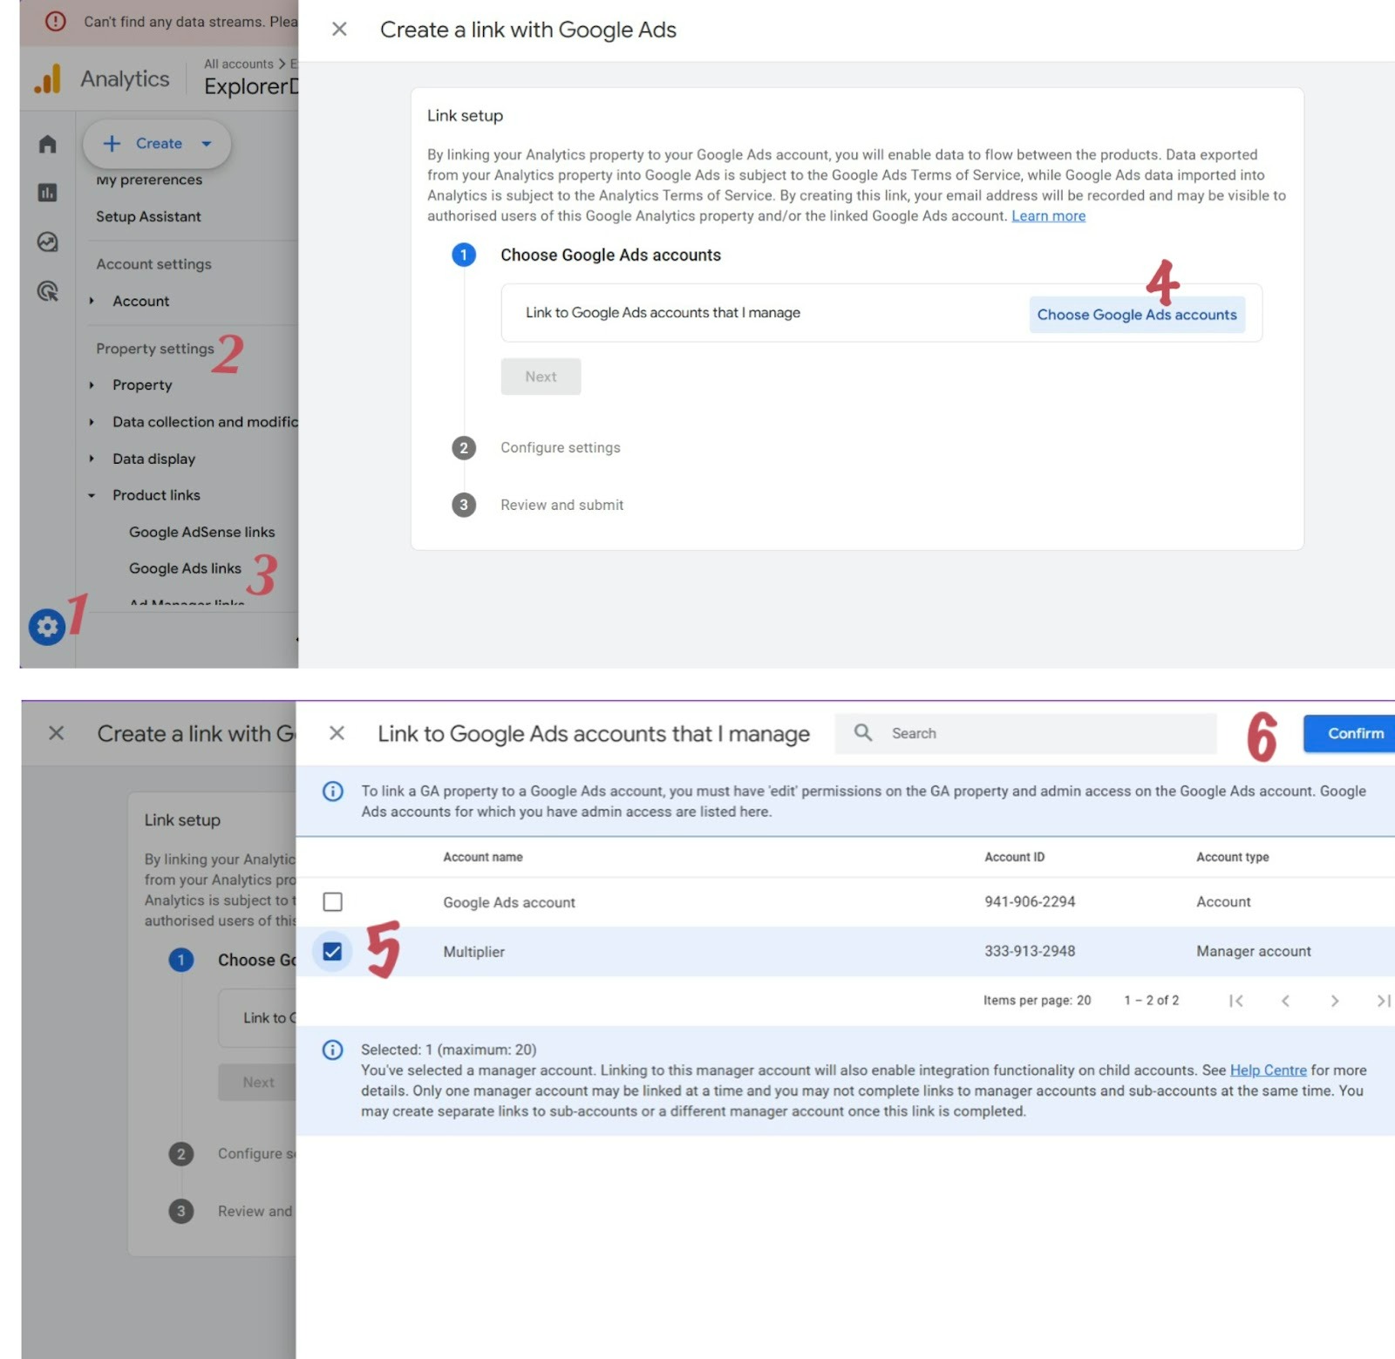This screenshot has height=1359, width=1395.
Task: Collapse the Product links section
Action: tap(92, 495)
